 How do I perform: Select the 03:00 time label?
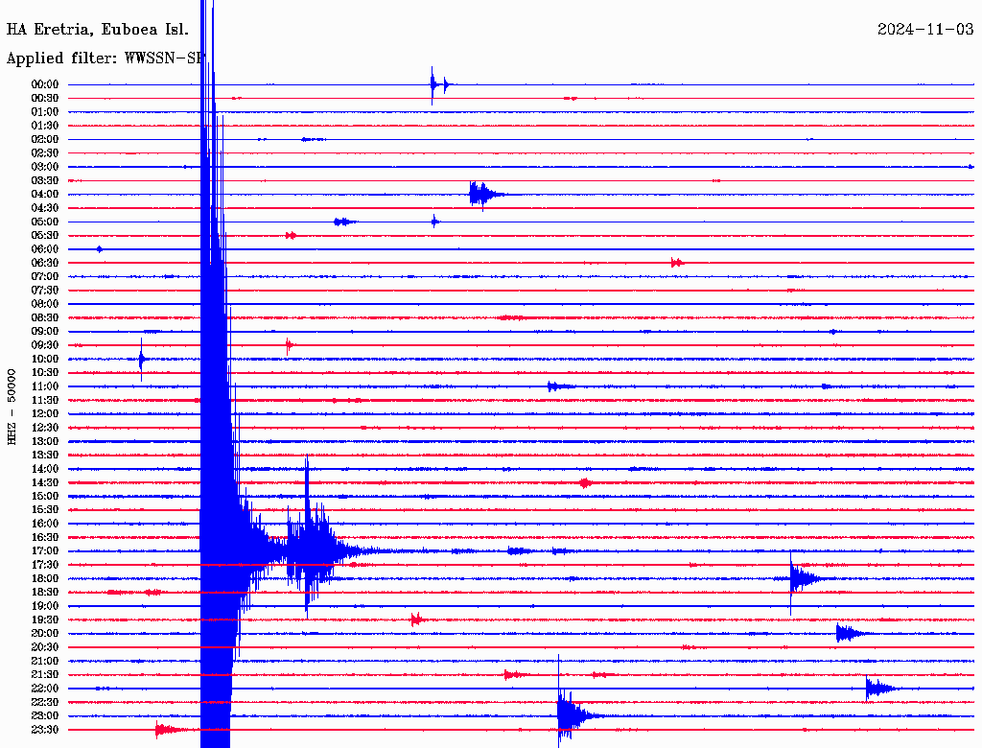tap(45, 167)
